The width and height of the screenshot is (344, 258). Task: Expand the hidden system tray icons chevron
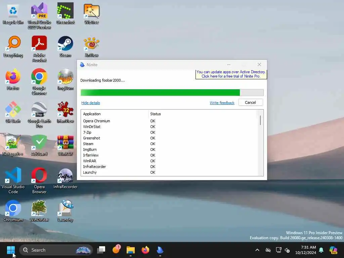[257, 250]
